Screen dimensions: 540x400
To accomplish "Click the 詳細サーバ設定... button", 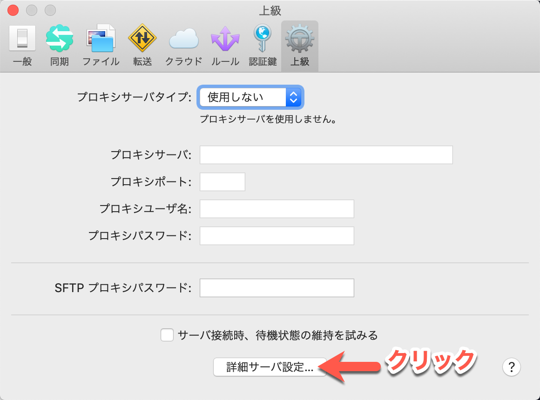I will point(270,367).
